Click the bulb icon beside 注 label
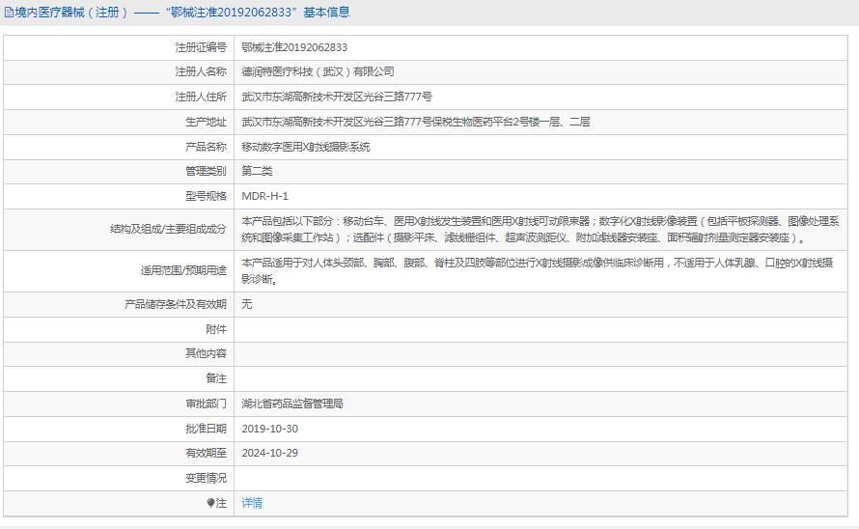Screen dimensions: 859x529 [x=210, y=503]
